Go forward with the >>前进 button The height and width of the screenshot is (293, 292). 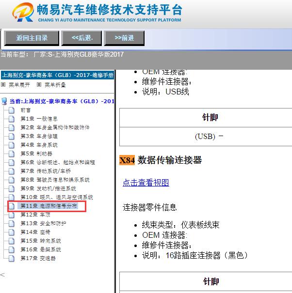[x=124, y=38]
